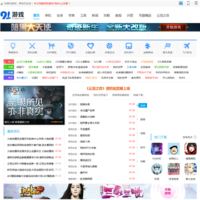Screen dimensions: 200x200
Task: Select the arcade console category icon
Action: (x=129, y=46)
